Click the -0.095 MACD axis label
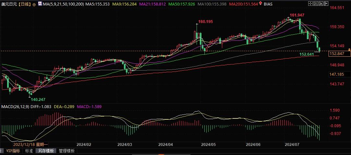 335,126
